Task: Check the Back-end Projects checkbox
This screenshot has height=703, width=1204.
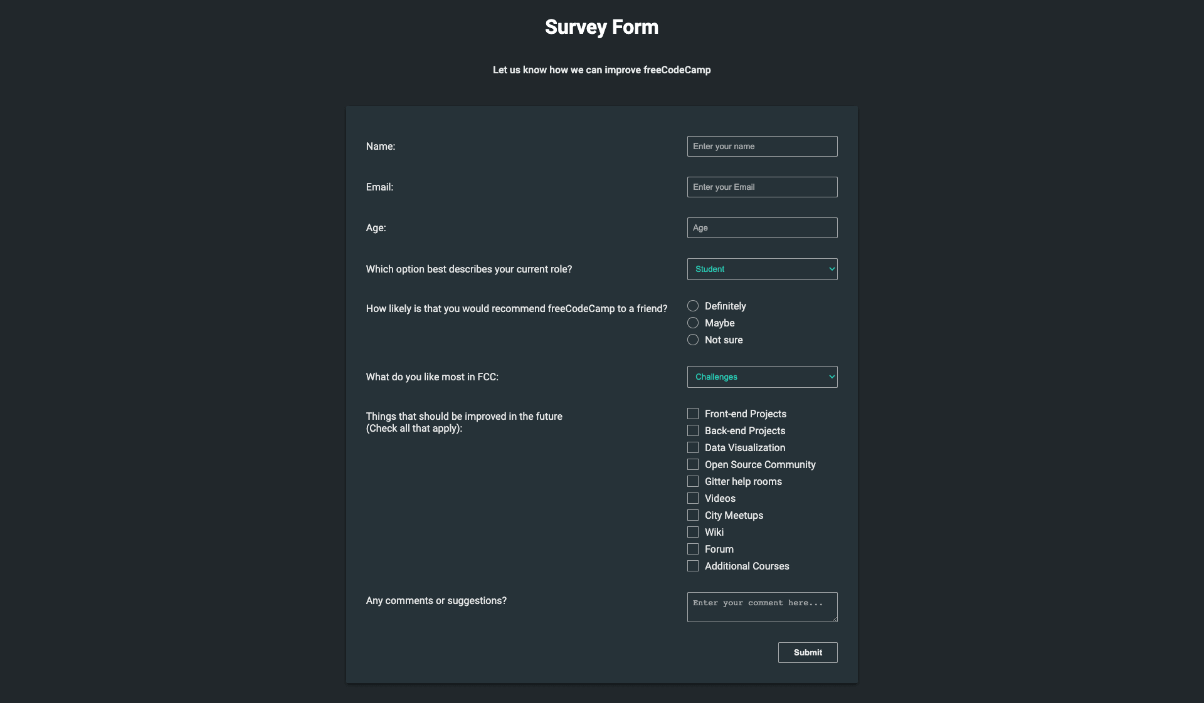Action: pyautogui.click(x=693, y=430)
